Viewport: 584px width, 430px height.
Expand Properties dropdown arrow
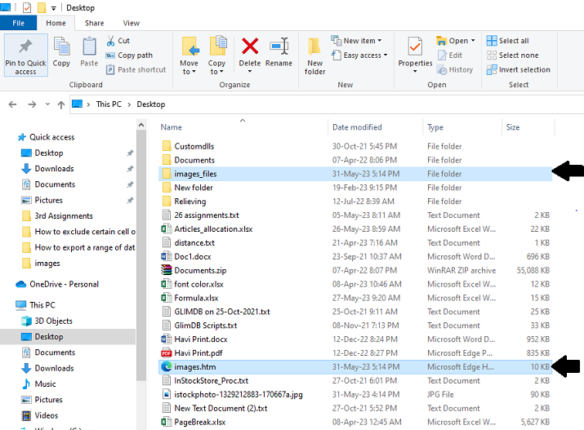click(415, 71)
